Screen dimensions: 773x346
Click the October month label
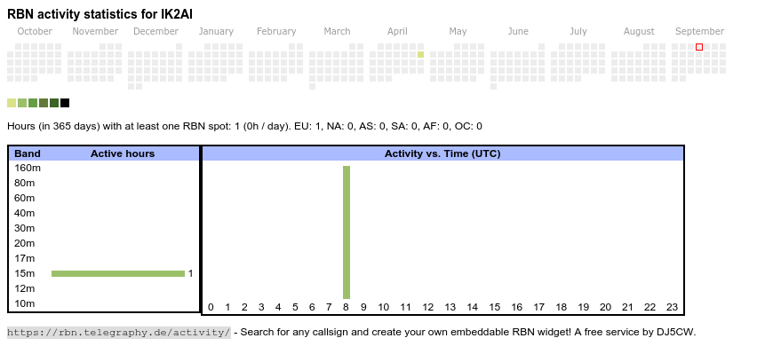[x=35, y=32]
